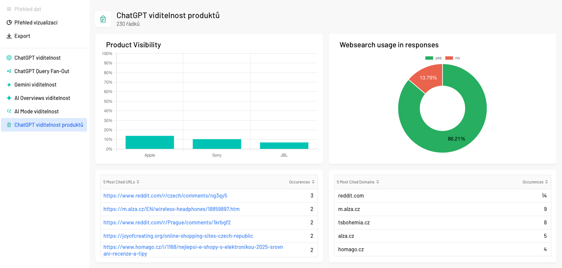Open ChatGPT viditelnost produktů menu item

[48, 125]
